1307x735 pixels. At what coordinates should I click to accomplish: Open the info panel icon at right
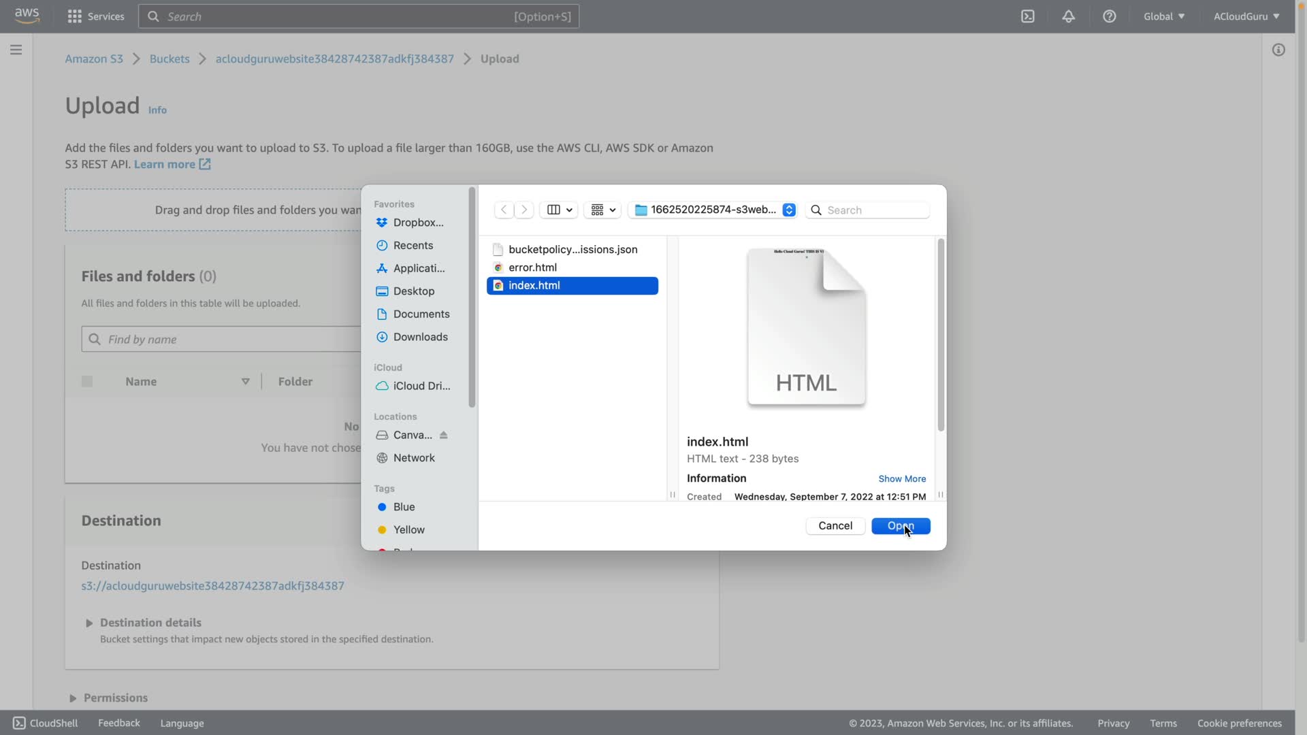[x=1278, y=50]
